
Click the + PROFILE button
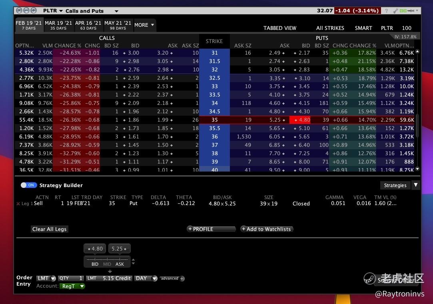coord(211,229)
